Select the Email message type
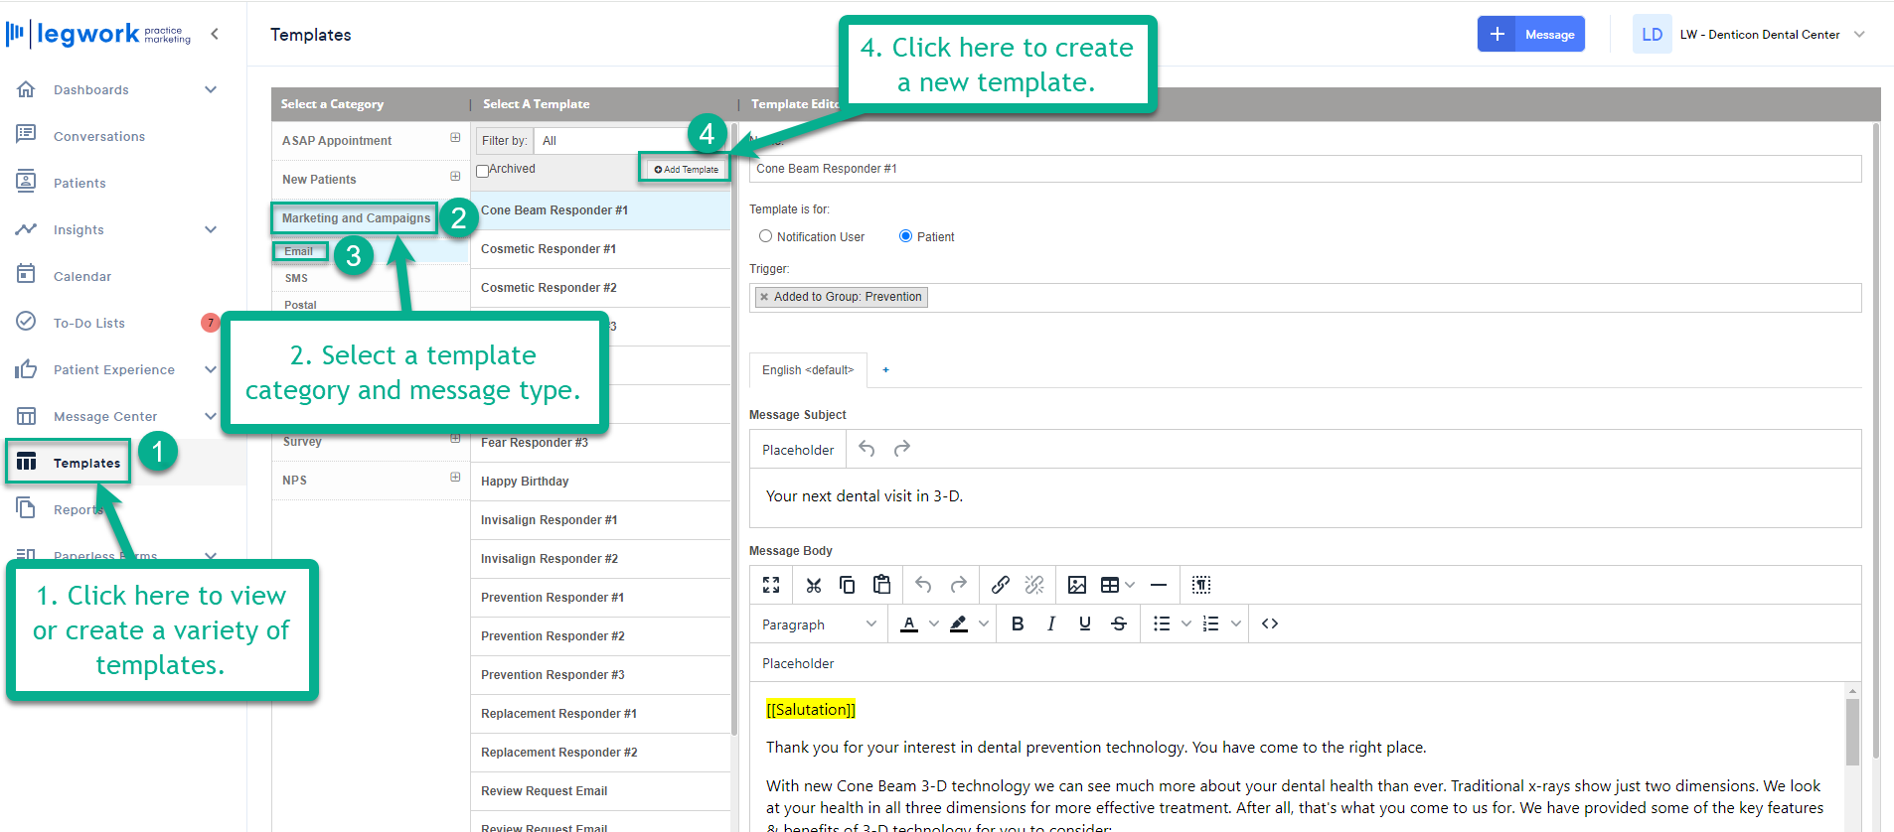Viewport: 1894px width, 832px height. pyautogui.click(x=298, y=251)
